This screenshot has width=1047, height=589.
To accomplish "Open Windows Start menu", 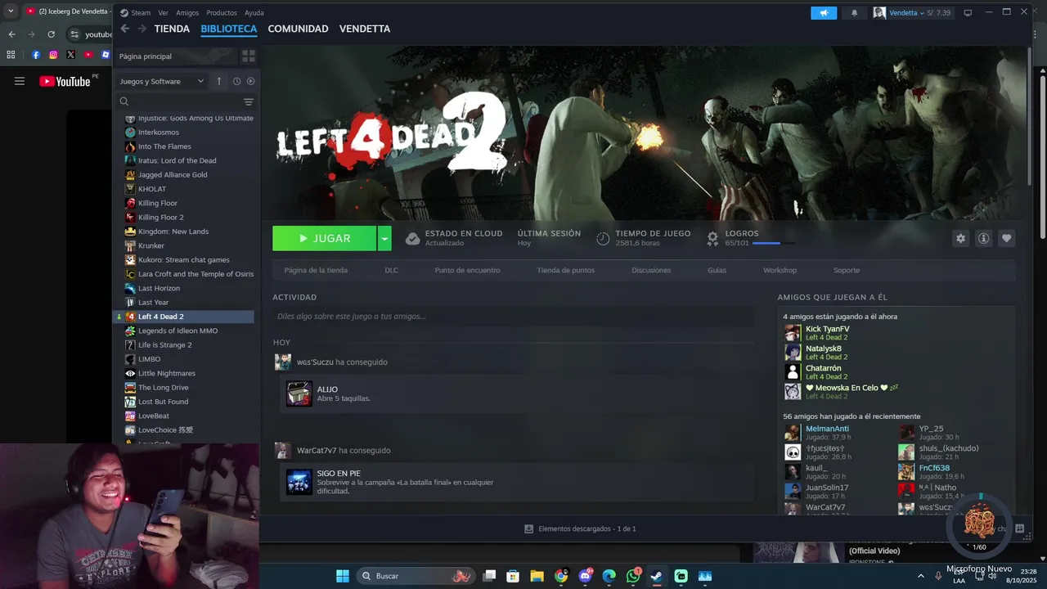I will click(x=343, y=576).
